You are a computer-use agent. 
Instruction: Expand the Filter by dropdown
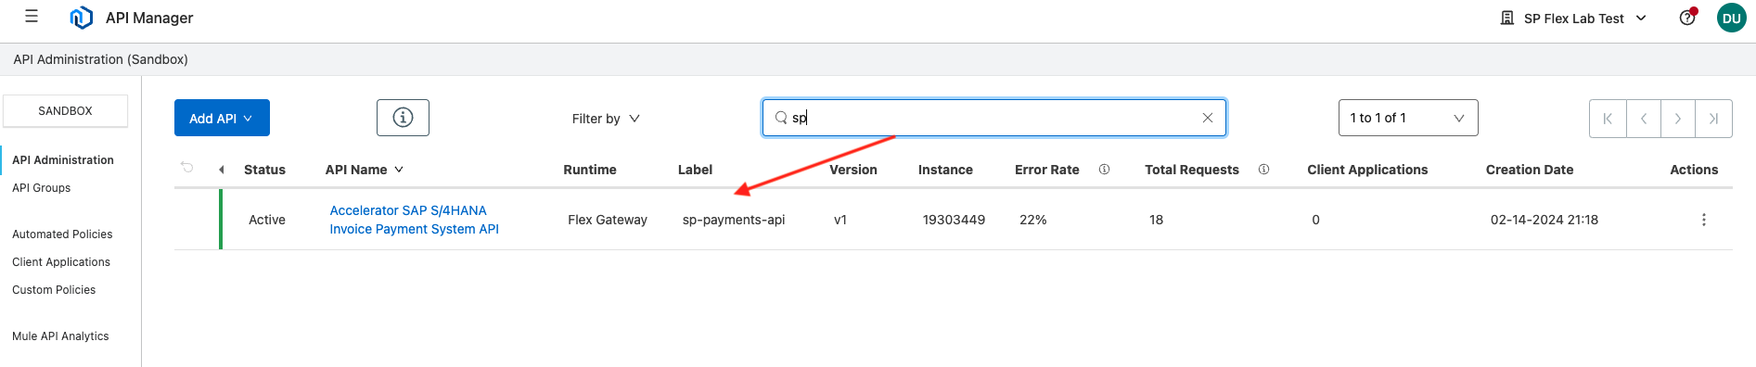coord(606,119)
